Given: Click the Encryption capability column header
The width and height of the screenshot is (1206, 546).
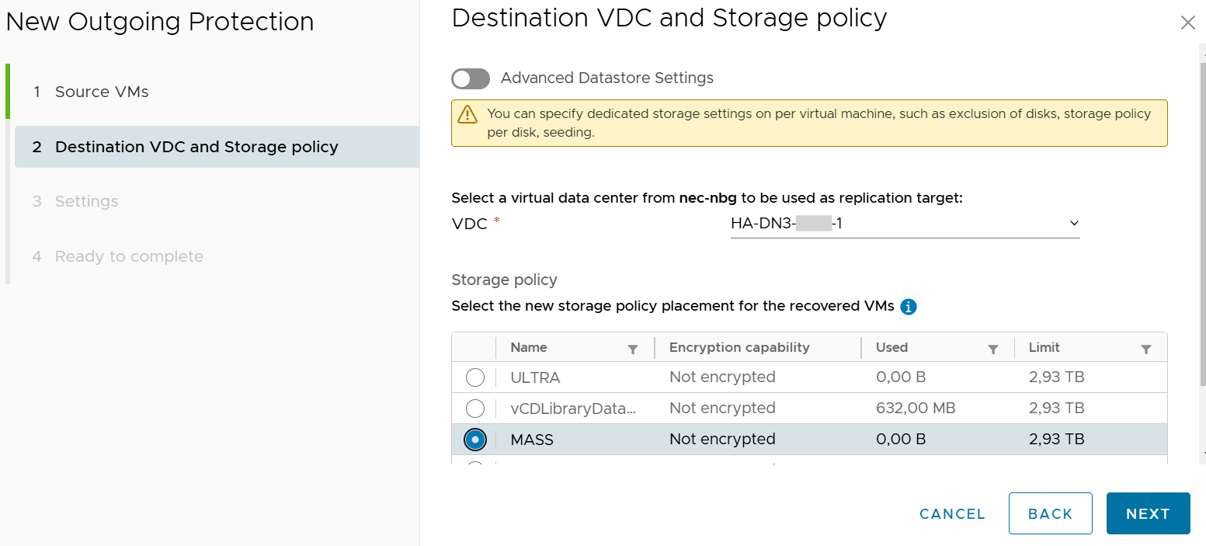Looking at the screenshot, I should click(739, 347).
